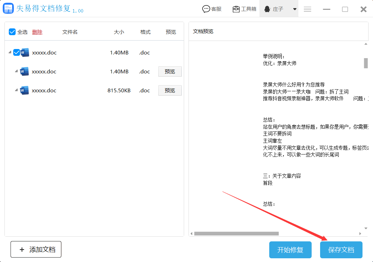This screenshot has height=262, width=373.
Task: Expand the 815.50KB file tree arrow
Action: (x=16, y=91)
